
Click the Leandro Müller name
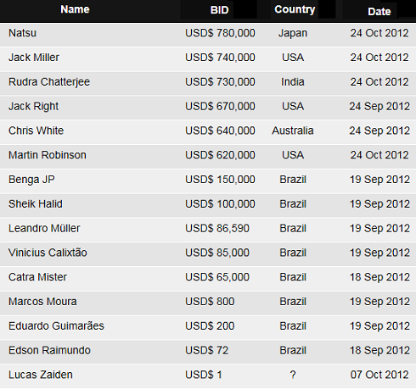coord(44,228)
